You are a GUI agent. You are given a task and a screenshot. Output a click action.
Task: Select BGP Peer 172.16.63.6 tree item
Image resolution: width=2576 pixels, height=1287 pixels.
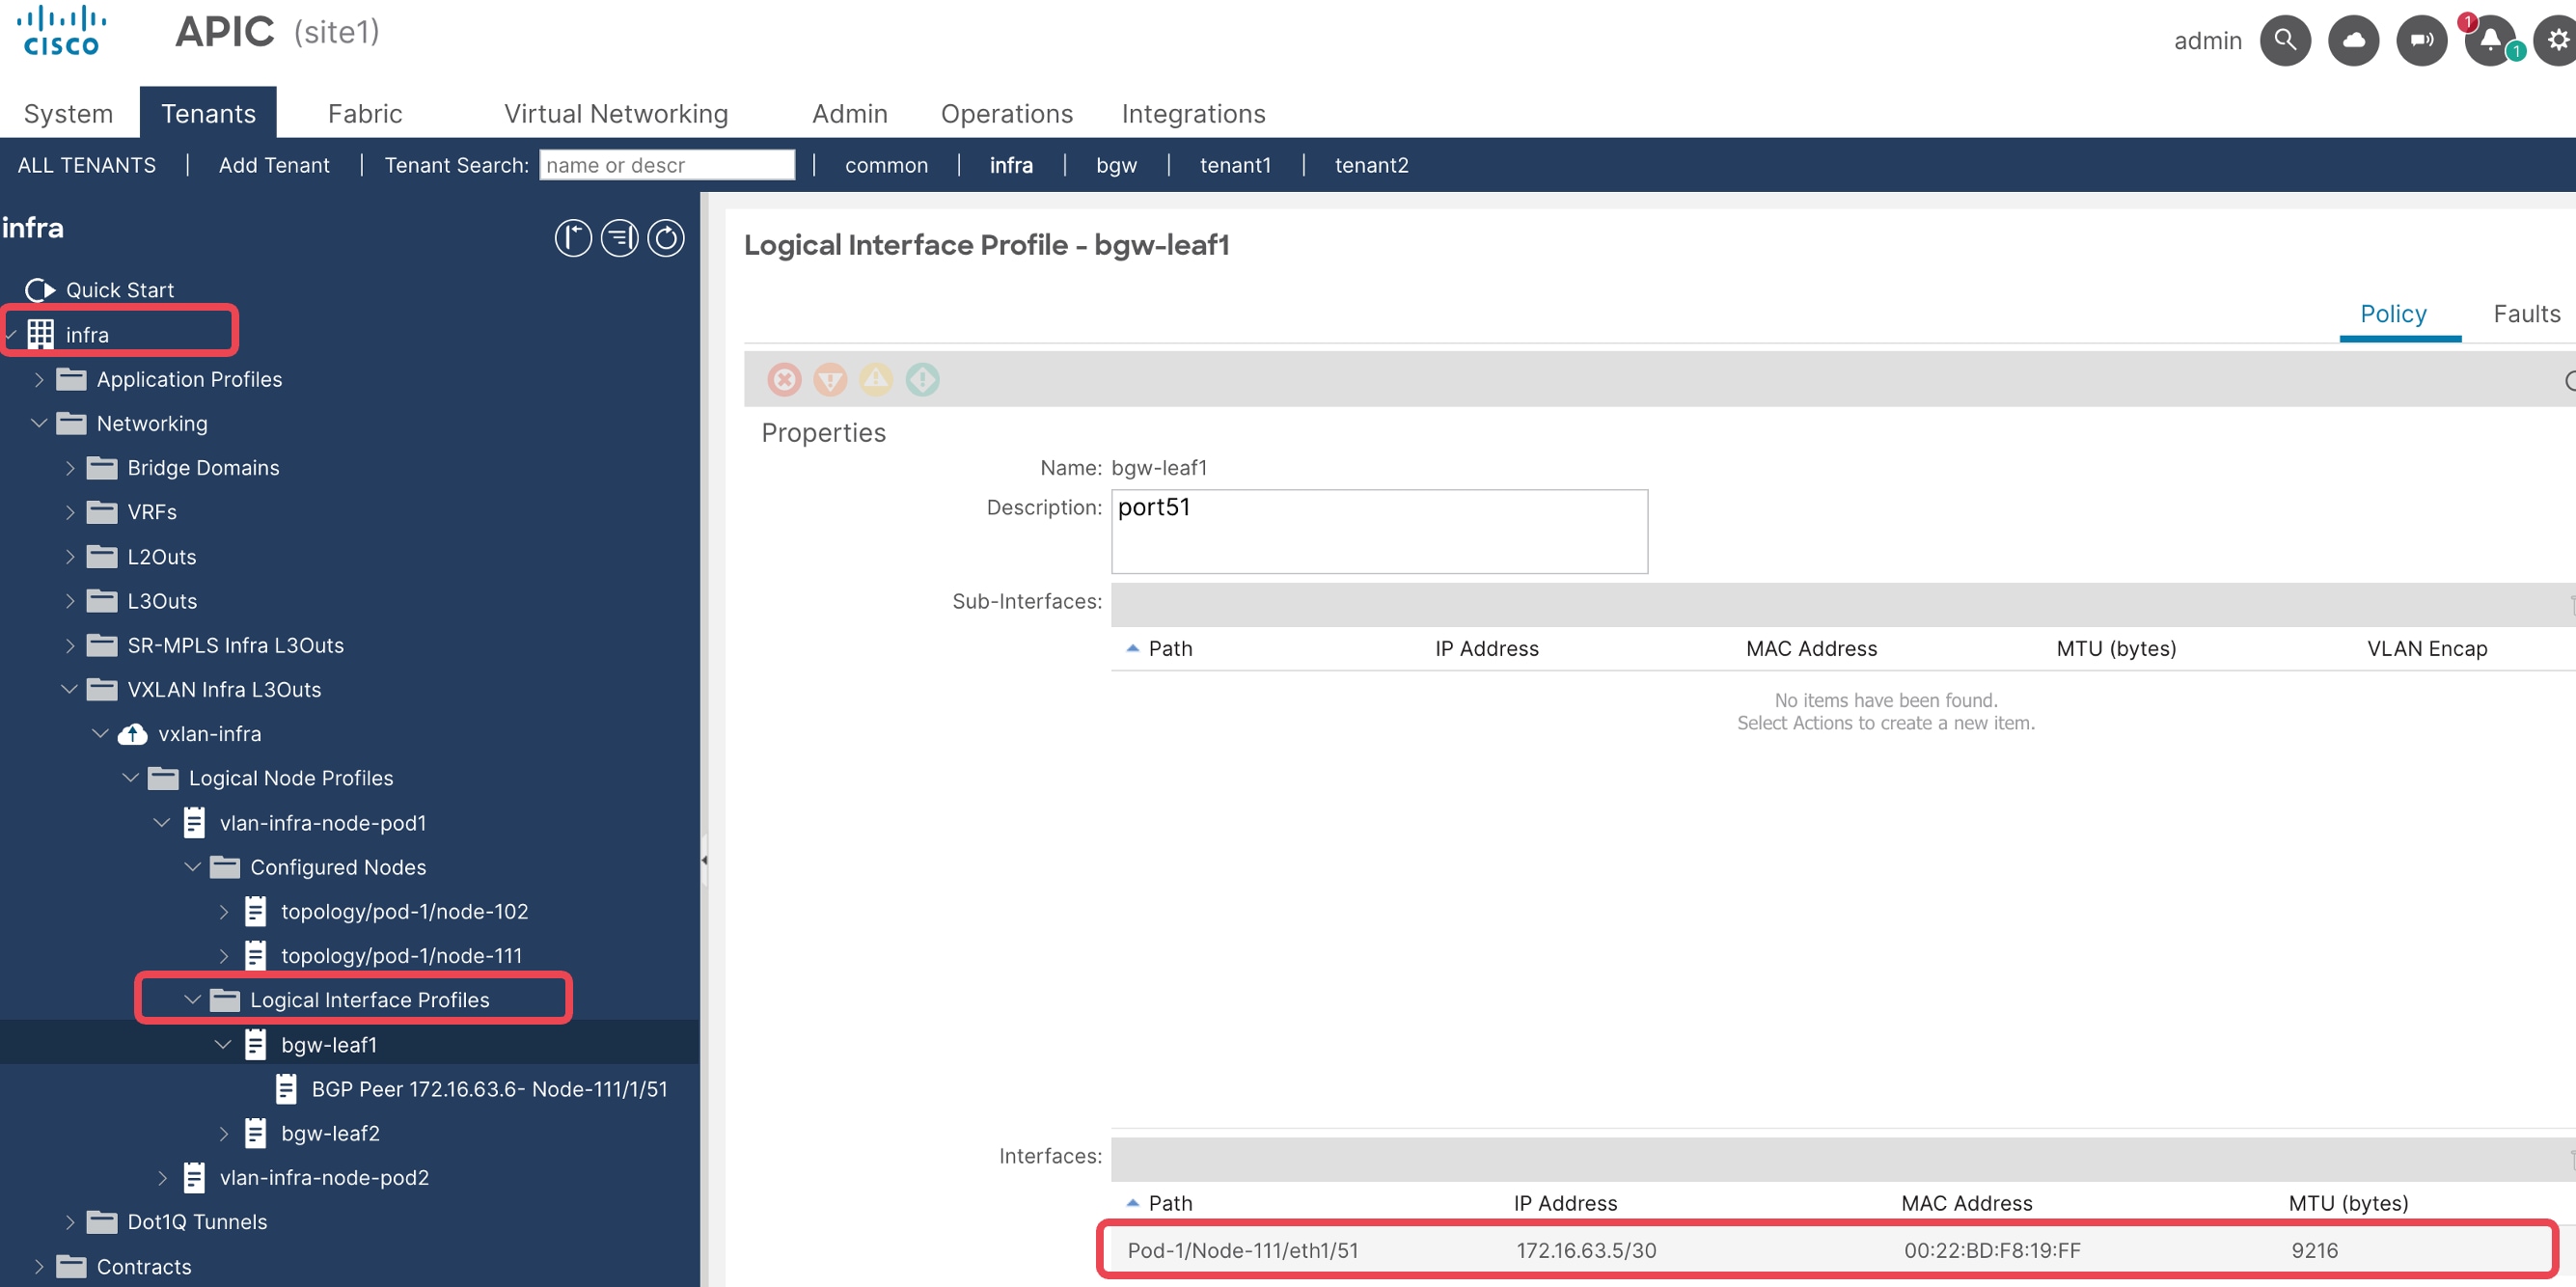pyautogui.click(x=489, y=1089)
